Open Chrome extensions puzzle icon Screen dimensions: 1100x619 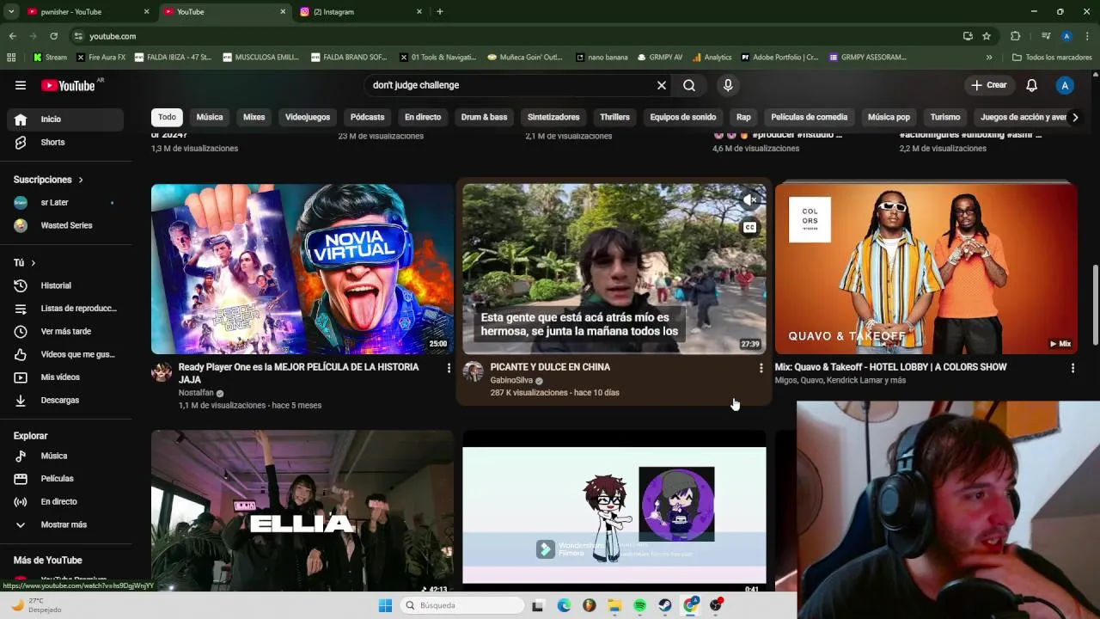coord(1015,36)
